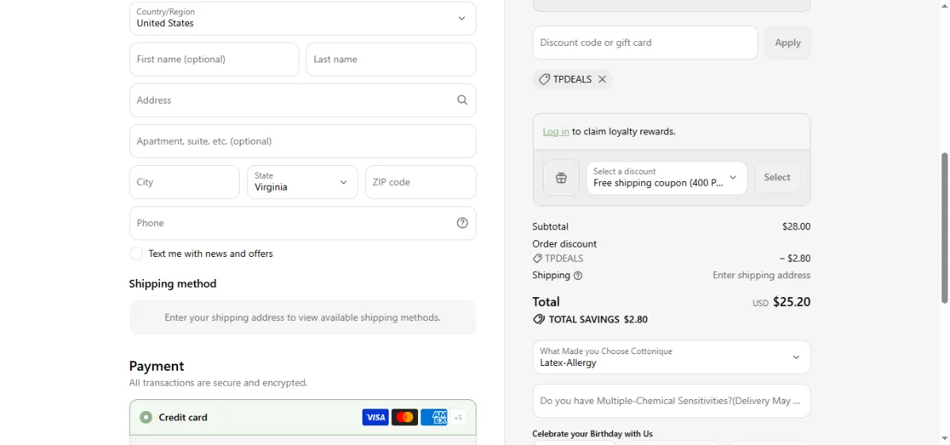The height and width of the screenshot is (445, 950).
Task: Click the address search magnifier icon
Action: click(462, 100)
